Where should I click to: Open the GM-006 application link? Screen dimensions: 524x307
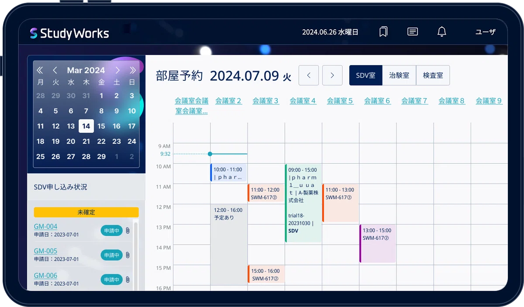(45, 276)
